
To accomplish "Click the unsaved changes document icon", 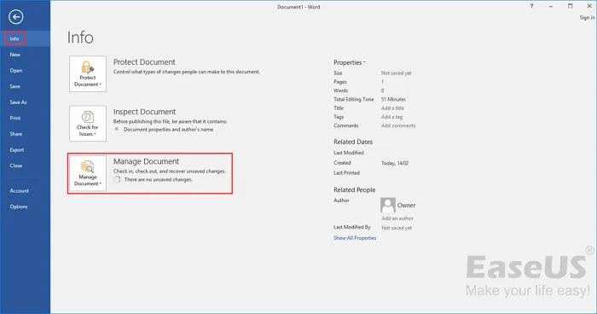I will pyautogui.click(x=118, y=179).
